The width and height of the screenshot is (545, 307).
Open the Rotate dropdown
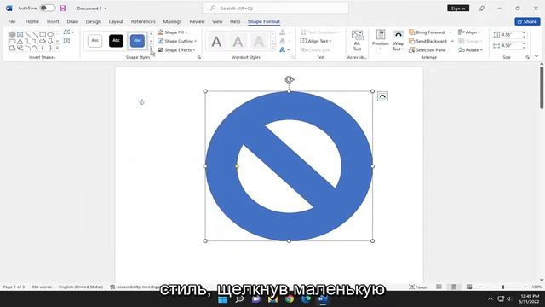tap(470, 50)
